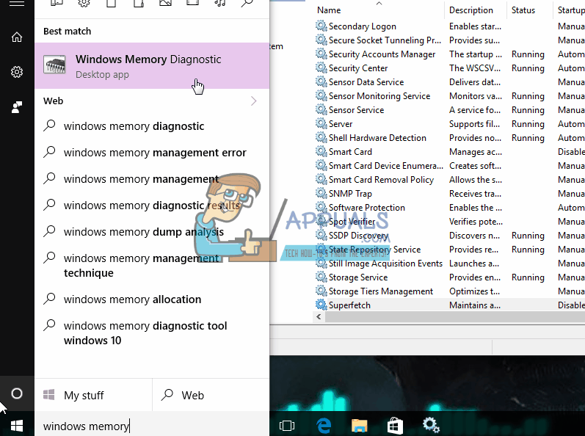Select the Security Center service gear icon
The height and width of the screenshot is (436, 585).
321,68
